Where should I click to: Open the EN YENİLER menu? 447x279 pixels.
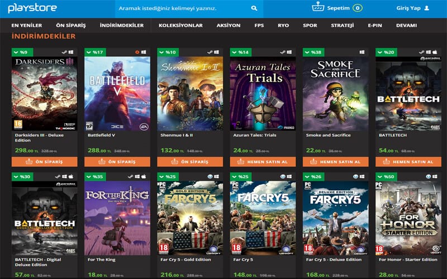click(26, 25)
